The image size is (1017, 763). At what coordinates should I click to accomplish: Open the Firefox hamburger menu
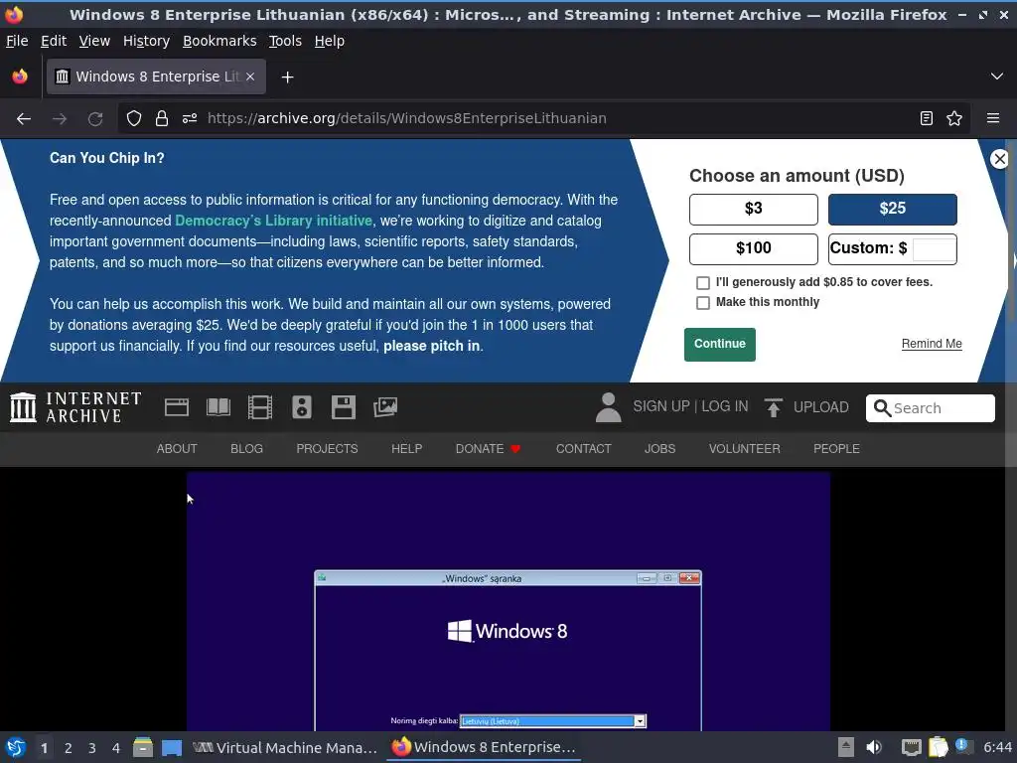click(993, 119)
